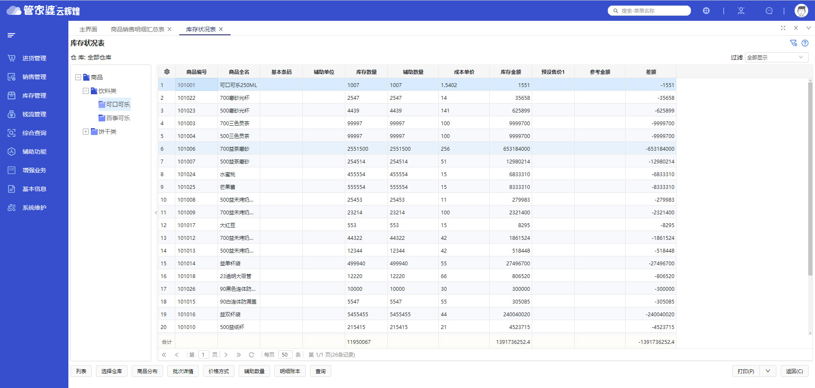Click the 选择仓库 button

pyautogui.click(x=112, y=371)
